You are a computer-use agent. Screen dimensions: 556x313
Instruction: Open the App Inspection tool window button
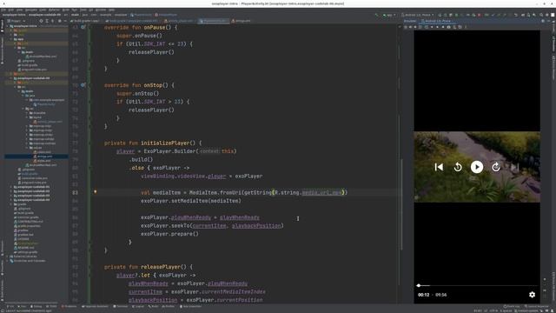[x=190, y=306]
